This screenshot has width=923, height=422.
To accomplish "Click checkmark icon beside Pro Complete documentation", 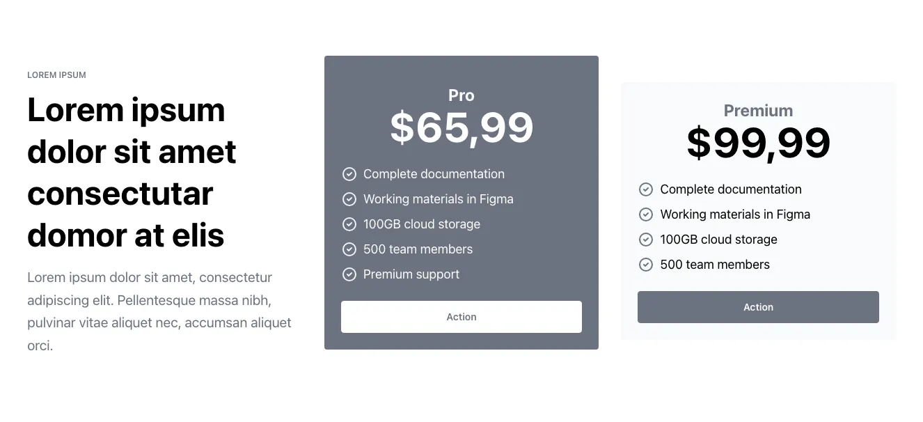I will click(349, 174).
